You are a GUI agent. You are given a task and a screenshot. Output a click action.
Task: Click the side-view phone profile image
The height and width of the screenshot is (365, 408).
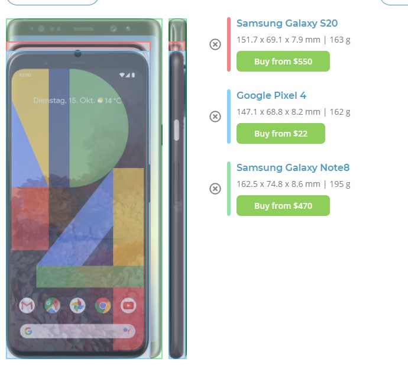[x=177, y=189]
